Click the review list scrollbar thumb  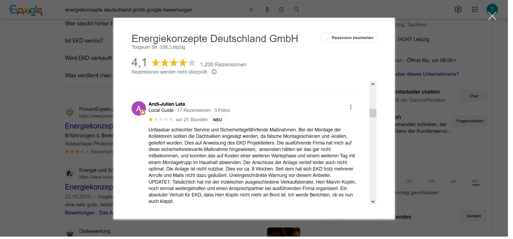pos(373,113)
